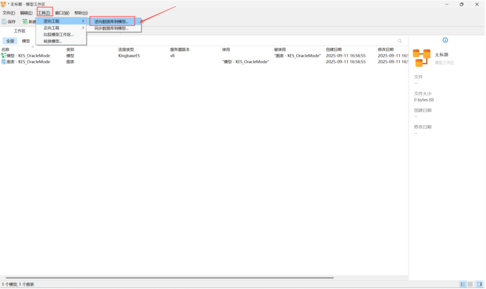Select the 全部 filter

(x=10, y=41)
